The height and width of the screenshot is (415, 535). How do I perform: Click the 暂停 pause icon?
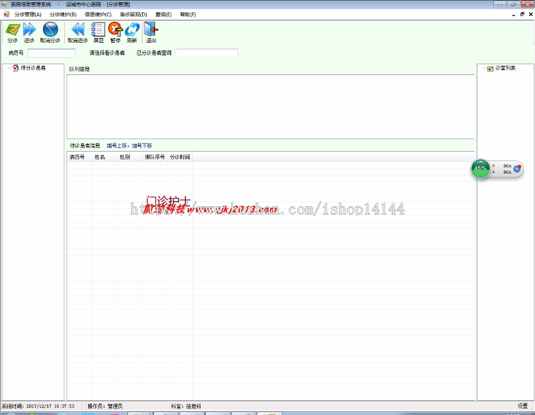point(114,32)
